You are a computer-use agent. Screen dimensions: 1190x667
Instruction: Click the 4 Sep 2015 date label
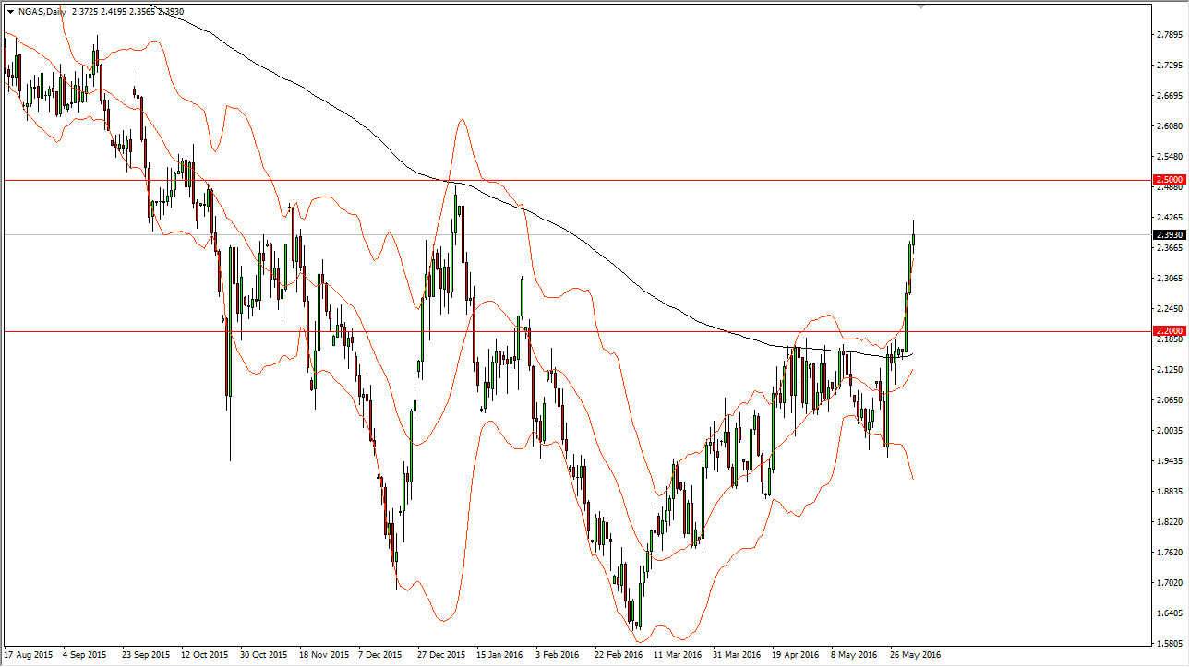point(84,656)
